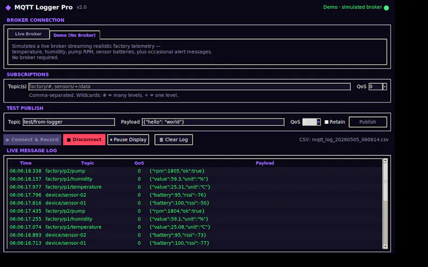Click payload {"value":59.1,"unit":"%"}
The height and width of the screenshot is (267, 428).
coord(179,219)
